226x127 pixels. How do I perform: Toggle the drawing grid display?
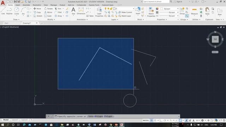click(151, 120)
